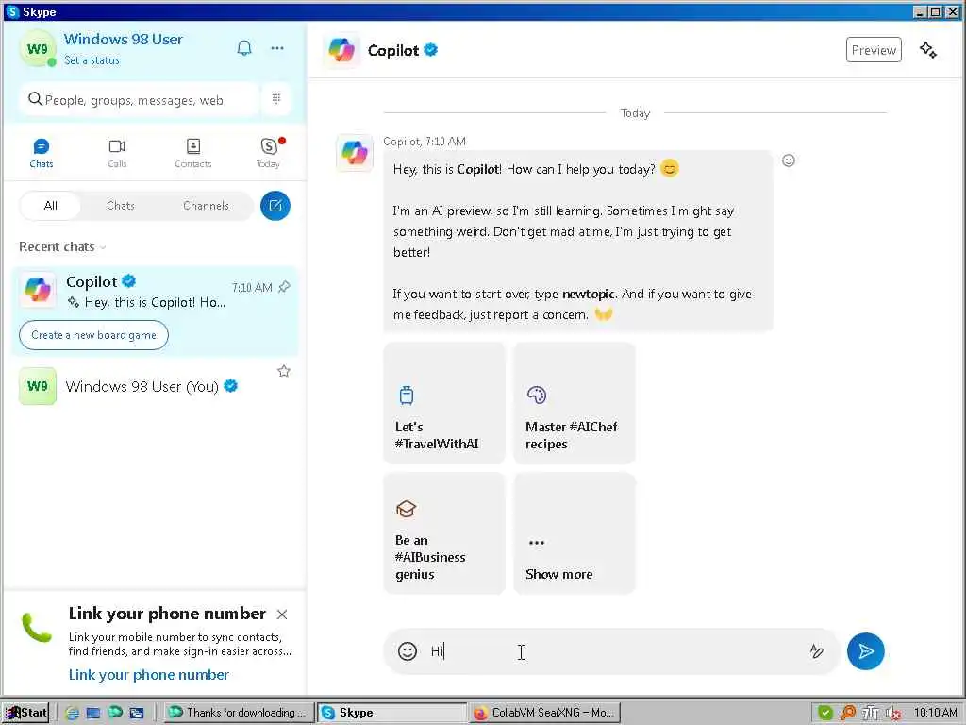966x725 pixels.
Task: Click the Show Desktop quick launch icon
Action: (93, 713)
